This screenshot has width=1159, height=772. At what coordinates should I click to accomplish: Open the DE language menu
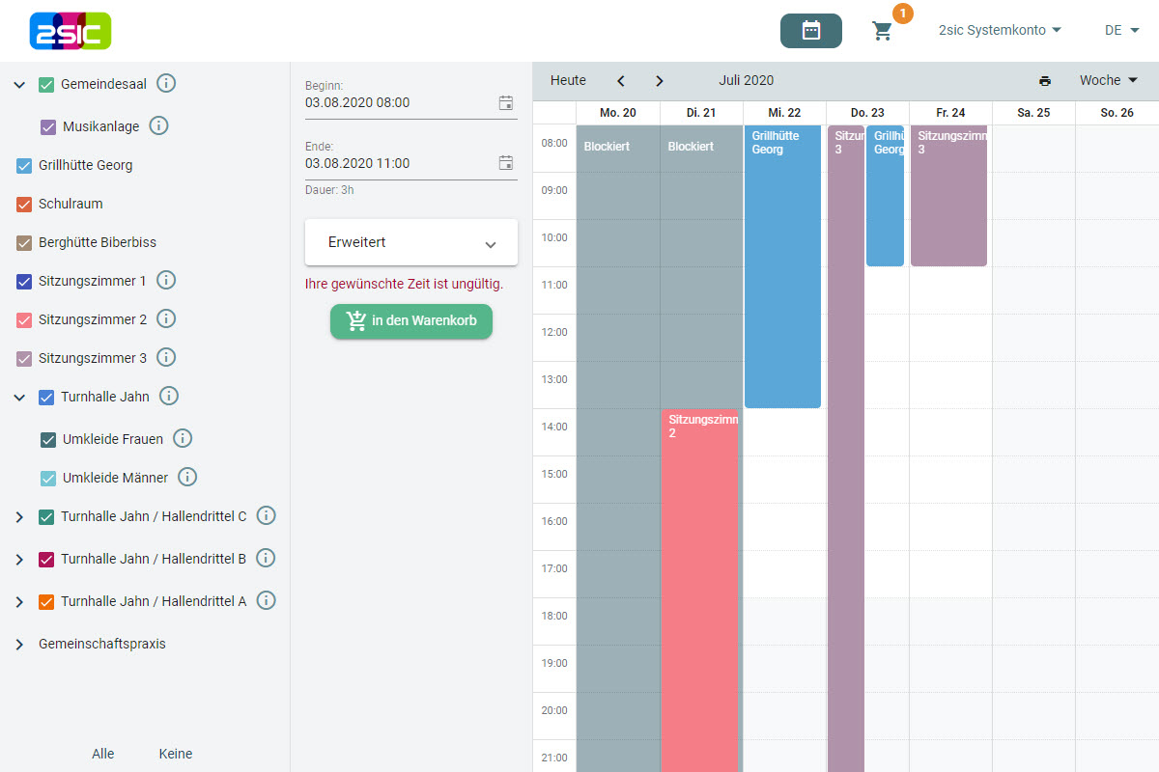coord(1121,31)
